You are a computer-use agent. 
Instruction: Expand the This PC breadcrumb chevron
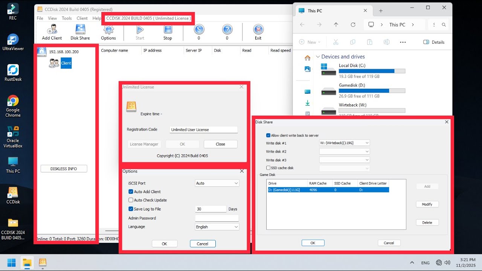point(413,25)
